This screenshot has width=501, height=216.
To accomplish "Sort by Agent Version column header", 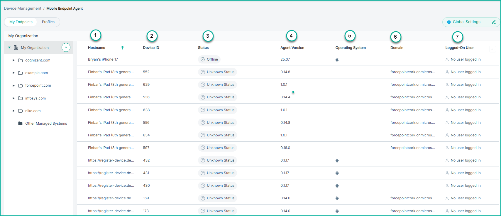I will click(292, 48).
